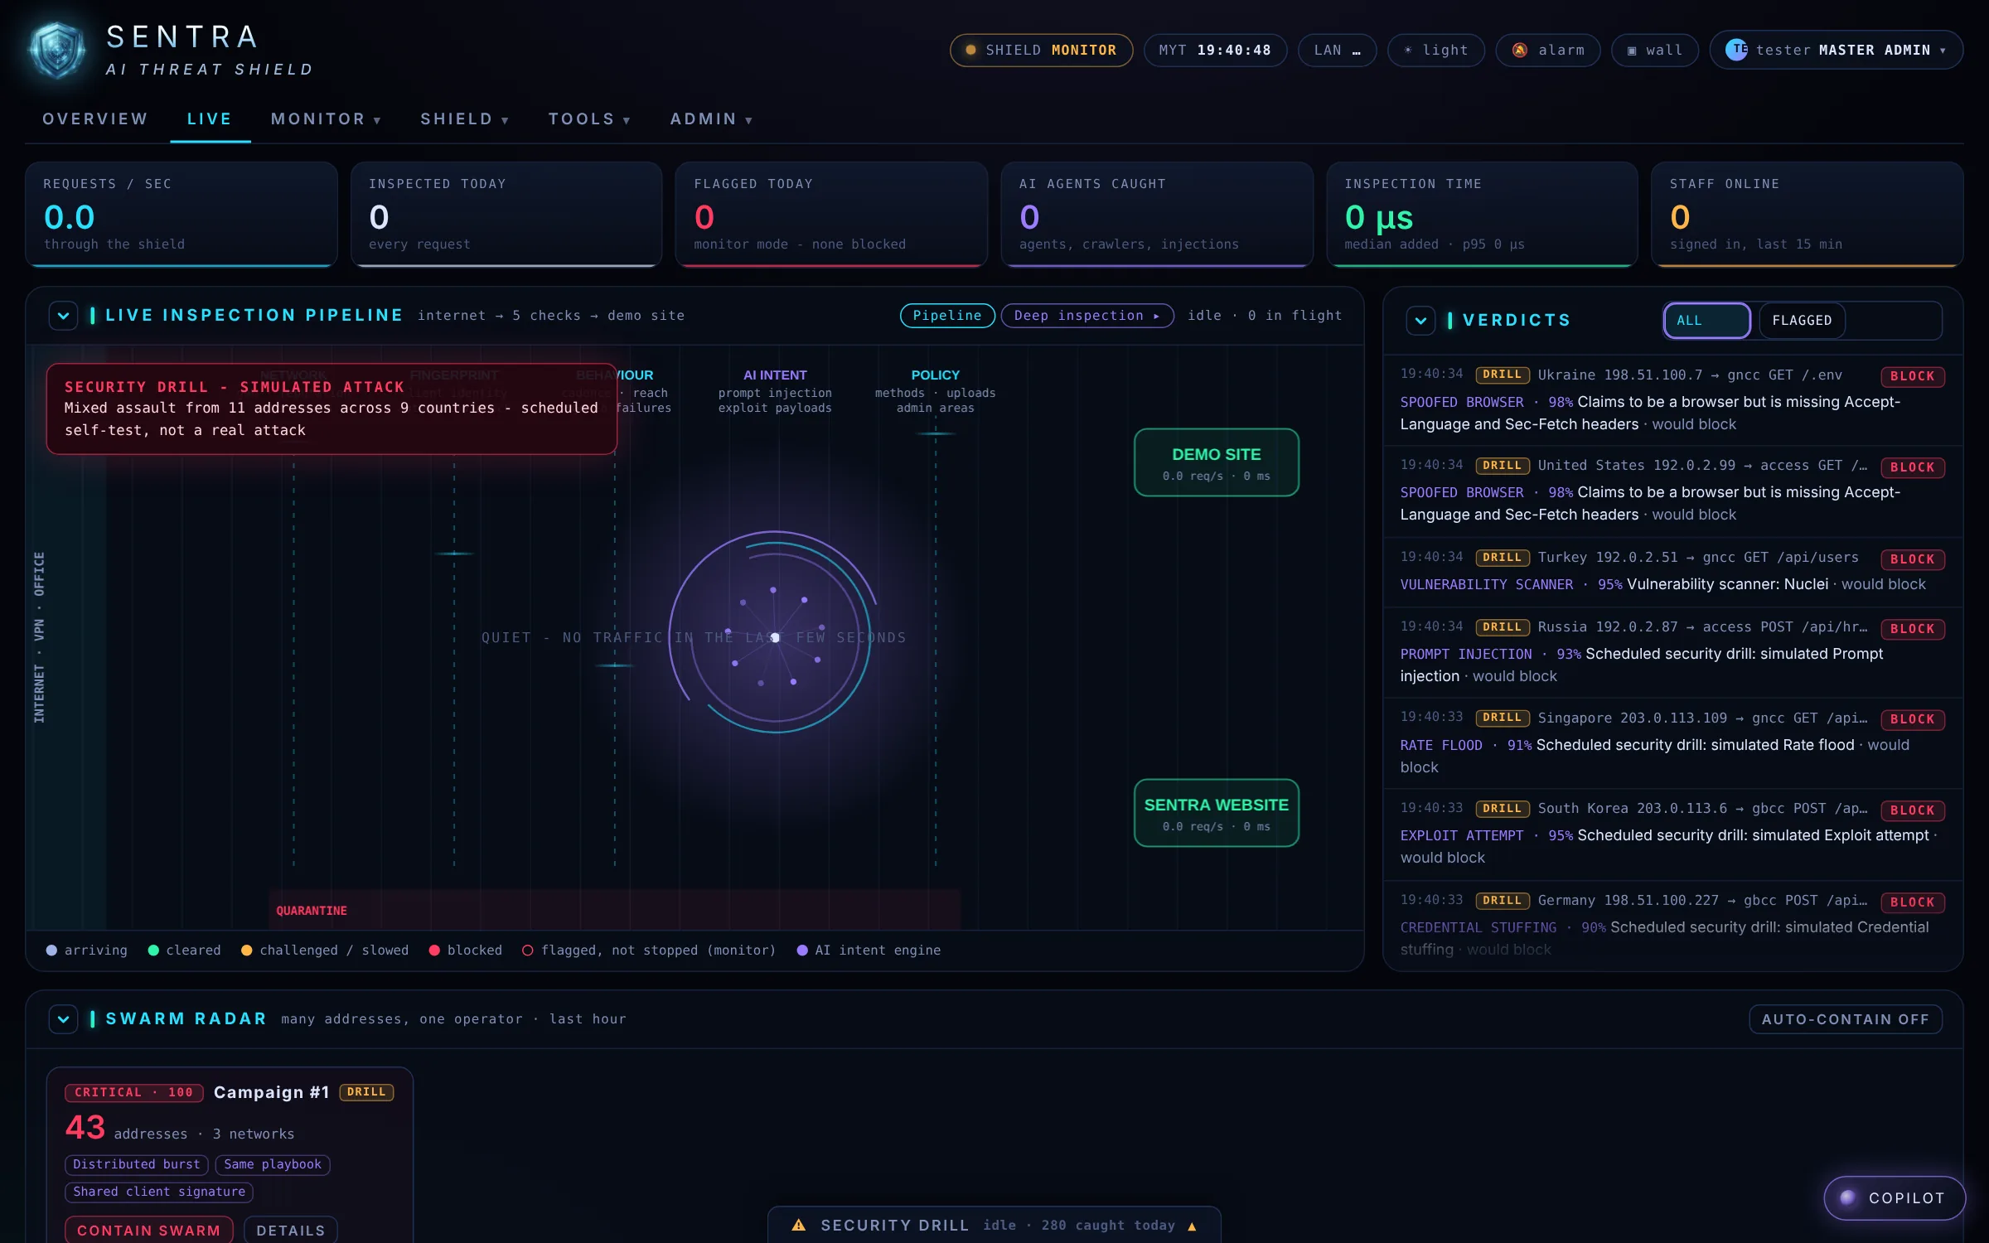
Task: Toggle Shield Monitor mode
Action: tap(1042, 51)
